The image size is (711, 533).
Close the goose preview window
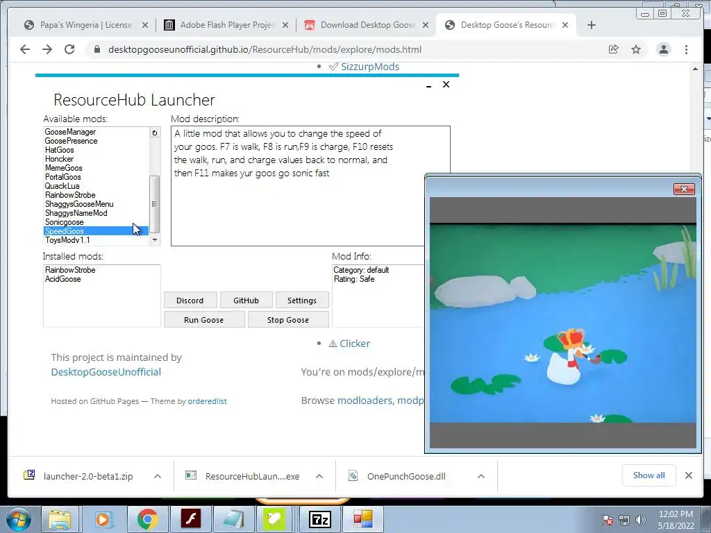click(x=684, y=189)
